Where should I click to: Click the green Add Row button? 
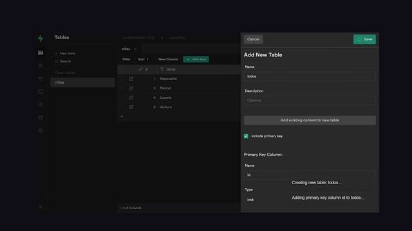pos(196,60)
